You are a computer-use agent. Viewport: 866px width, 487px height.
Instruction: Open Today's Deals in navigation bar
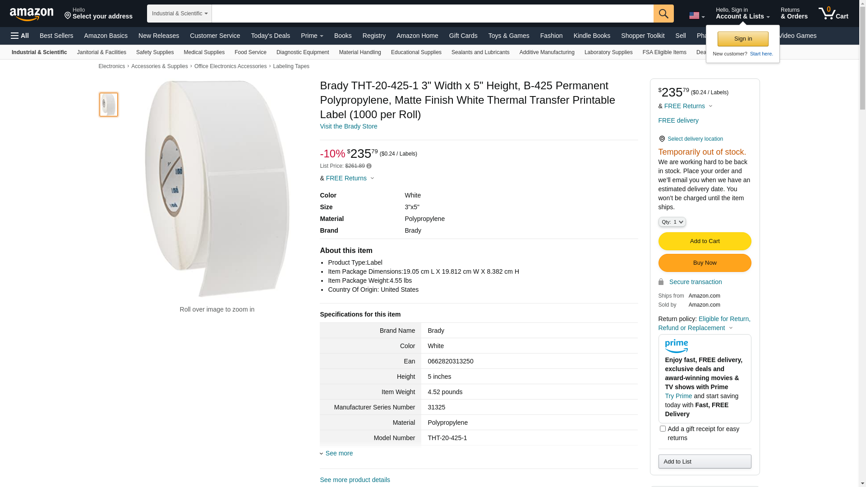[x=270, y=36]
